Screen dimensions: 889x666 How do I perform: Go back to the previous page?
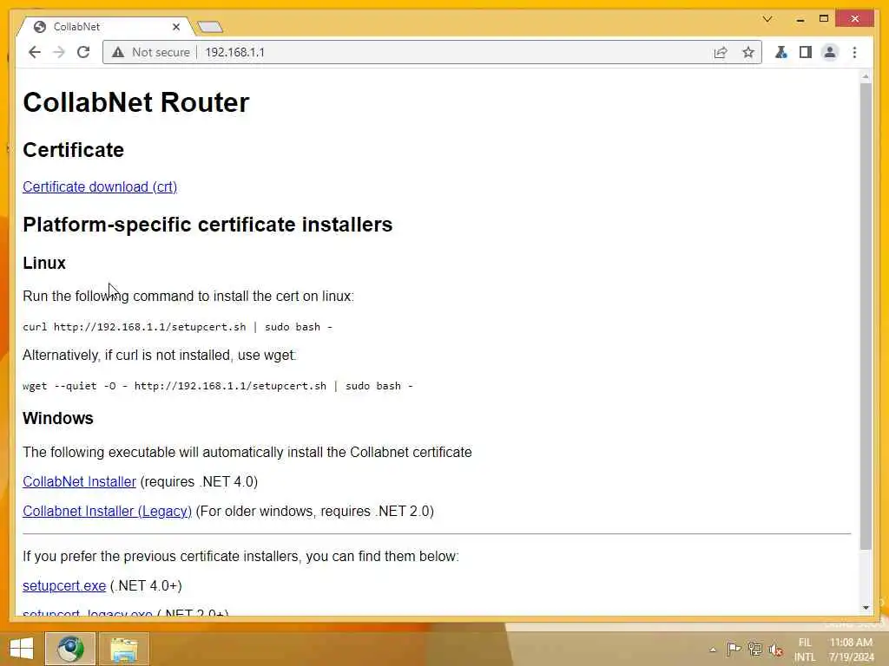coord(35,52)
